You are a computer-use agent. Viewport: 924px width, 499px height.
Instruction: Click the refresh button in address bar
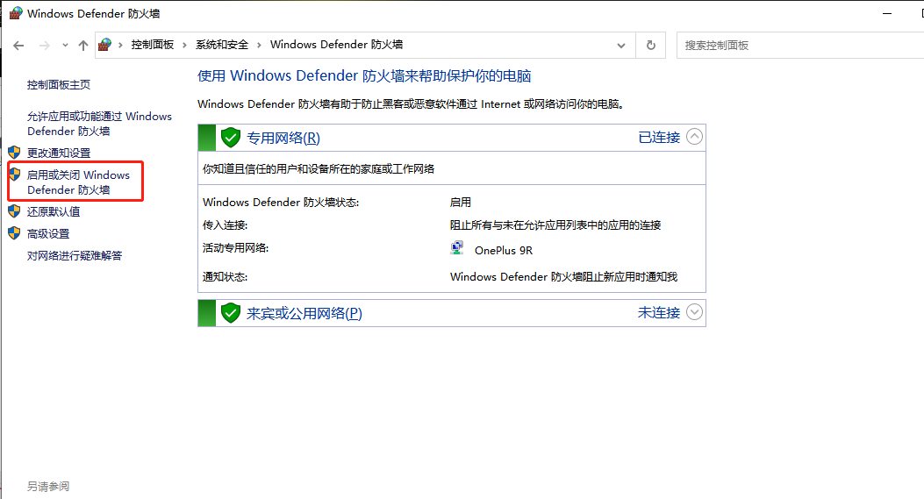point(650,46)
